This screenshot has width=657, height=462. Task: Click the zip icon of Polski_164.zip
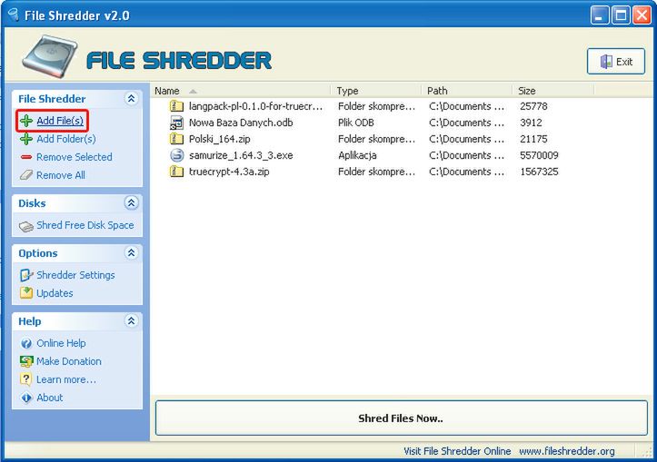point(176,139)
